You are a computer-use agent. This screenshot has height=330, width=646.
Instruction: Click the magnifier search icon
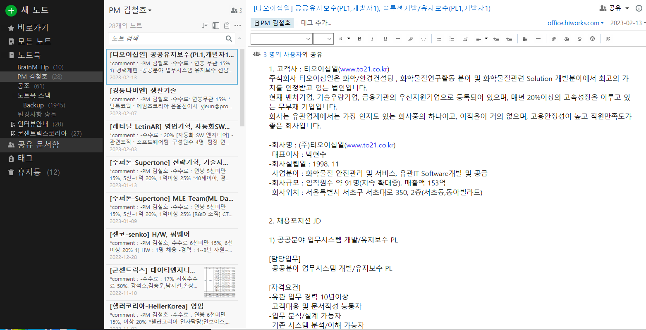(229, 38)
